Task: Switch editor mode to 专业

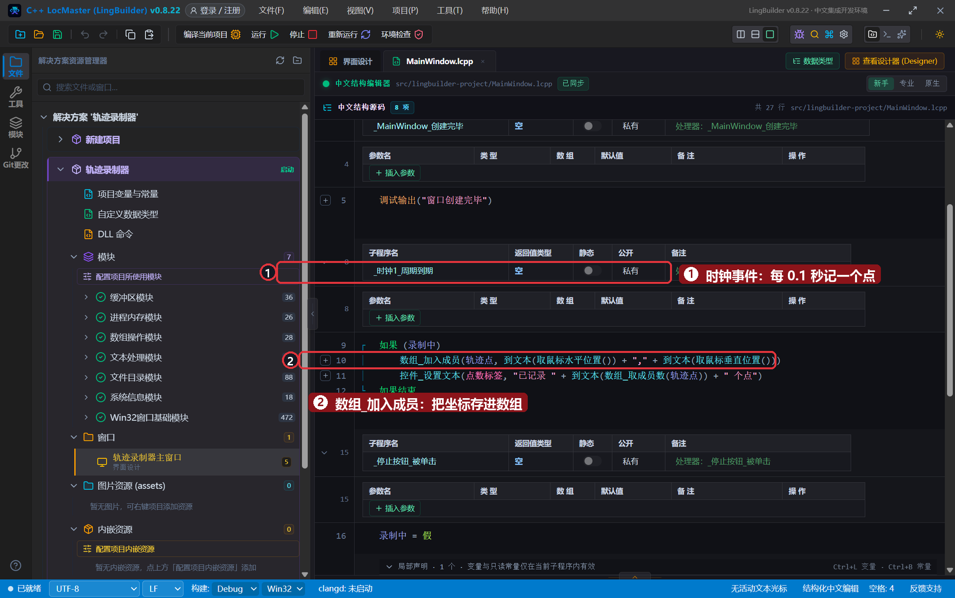Action: coord(907,83)
